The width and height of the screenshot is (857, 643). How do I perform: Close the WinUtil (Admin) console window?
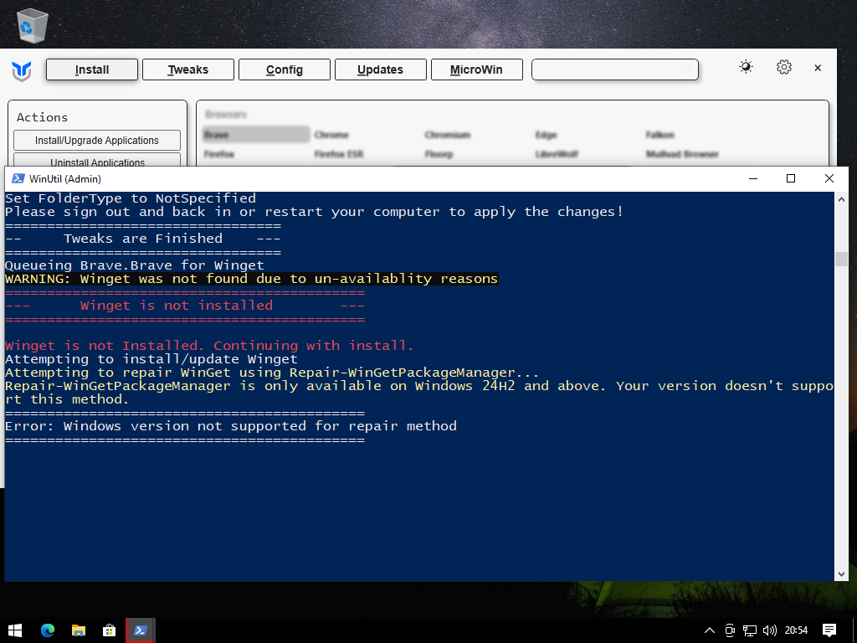[829, 179]
